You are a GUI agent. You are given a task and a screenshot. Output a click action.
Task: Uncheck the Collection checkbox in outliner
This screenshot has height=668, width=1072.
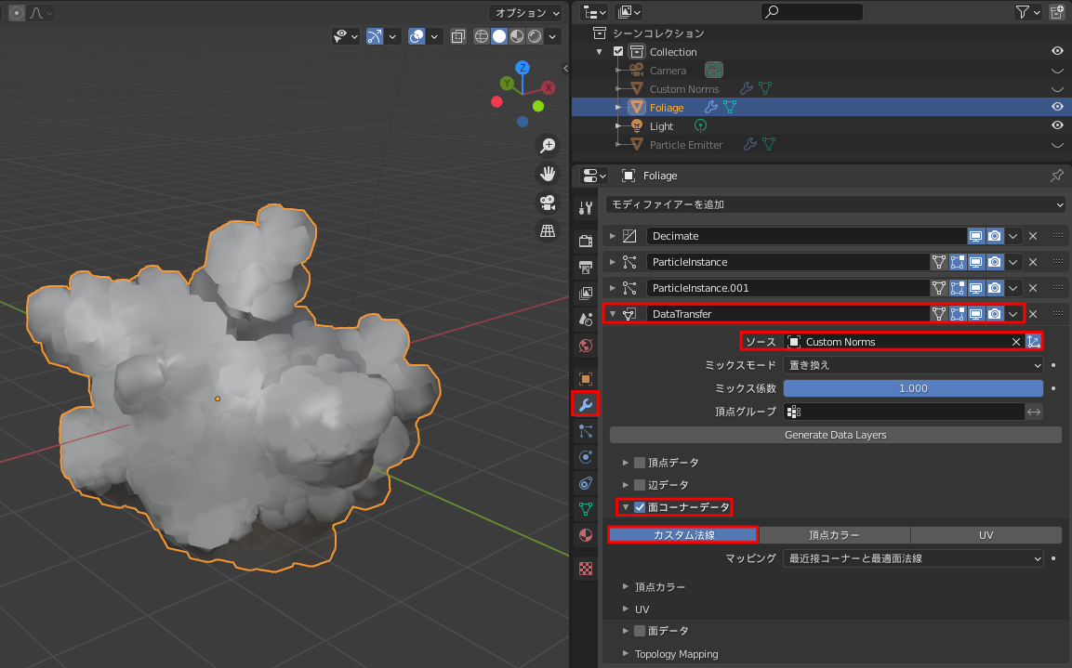click(x=618, y=51)
